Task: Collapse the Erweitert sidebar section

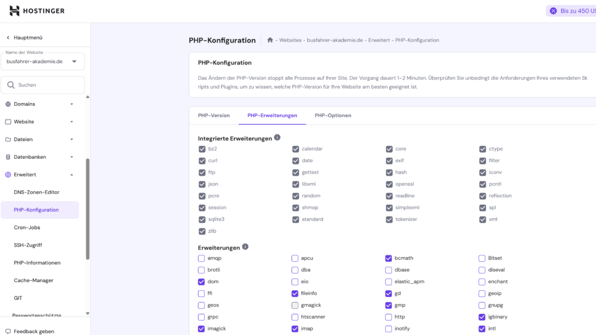Action: tap(40, 174)
